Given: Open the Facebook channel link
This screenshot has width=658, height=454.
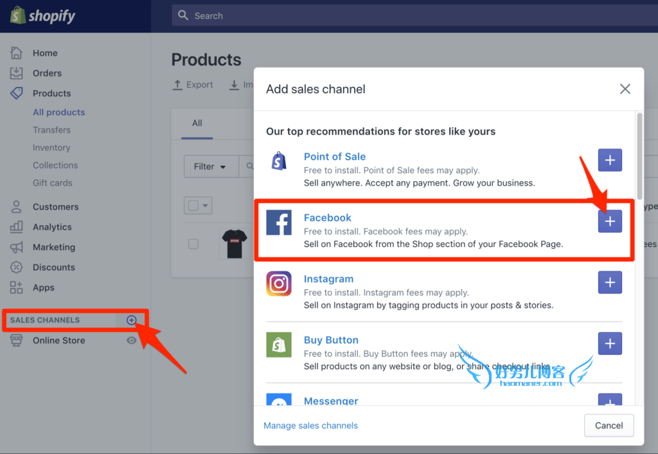Looking at the screenshot, I should [x=327, y=217].
